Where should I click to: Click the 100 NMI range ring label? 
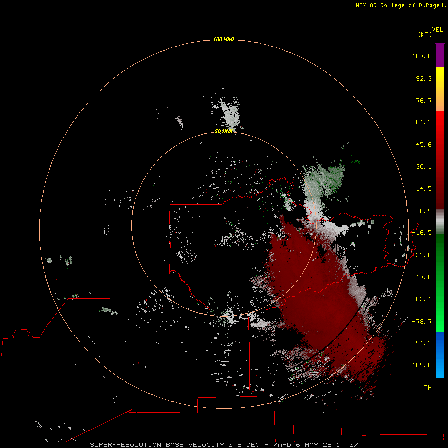tap(224, 39)
